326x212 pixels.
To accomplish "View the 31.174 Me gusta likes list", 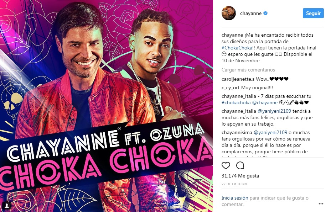I will 240,176.
